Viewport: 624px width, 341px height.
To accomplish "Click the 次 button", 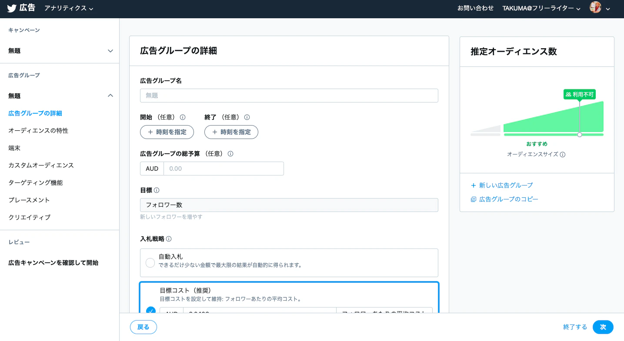I will pos(603,327).
